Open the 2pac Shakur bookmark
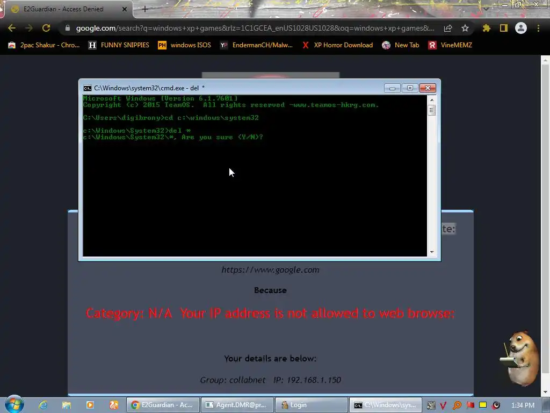 44,45
